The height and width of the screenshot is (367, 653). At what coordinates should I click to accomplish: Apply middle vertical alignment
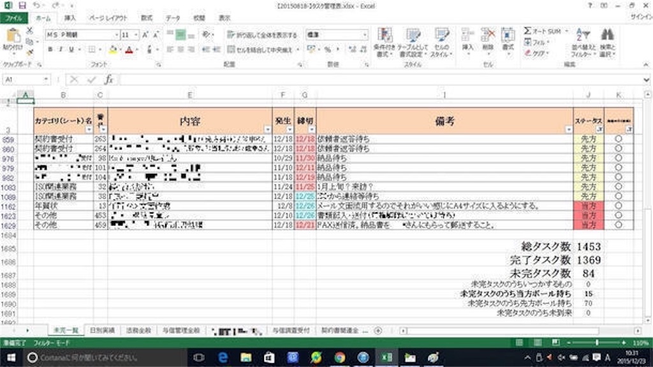pyautogui.click(x=180, y=34)
